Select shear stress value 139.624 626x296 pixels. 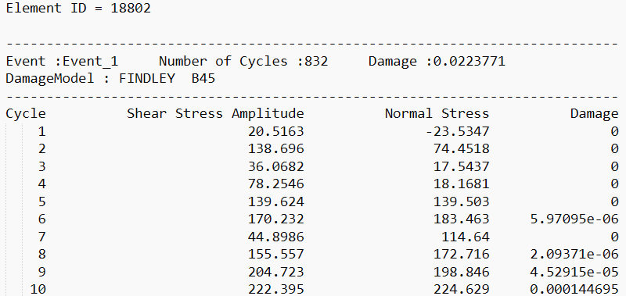point(276,201)
